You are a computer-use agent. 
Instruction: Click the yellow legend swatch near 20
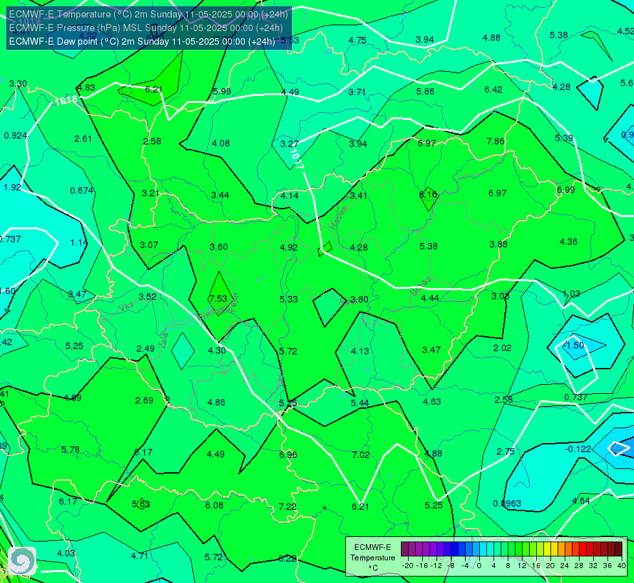(x=547, y=549)
